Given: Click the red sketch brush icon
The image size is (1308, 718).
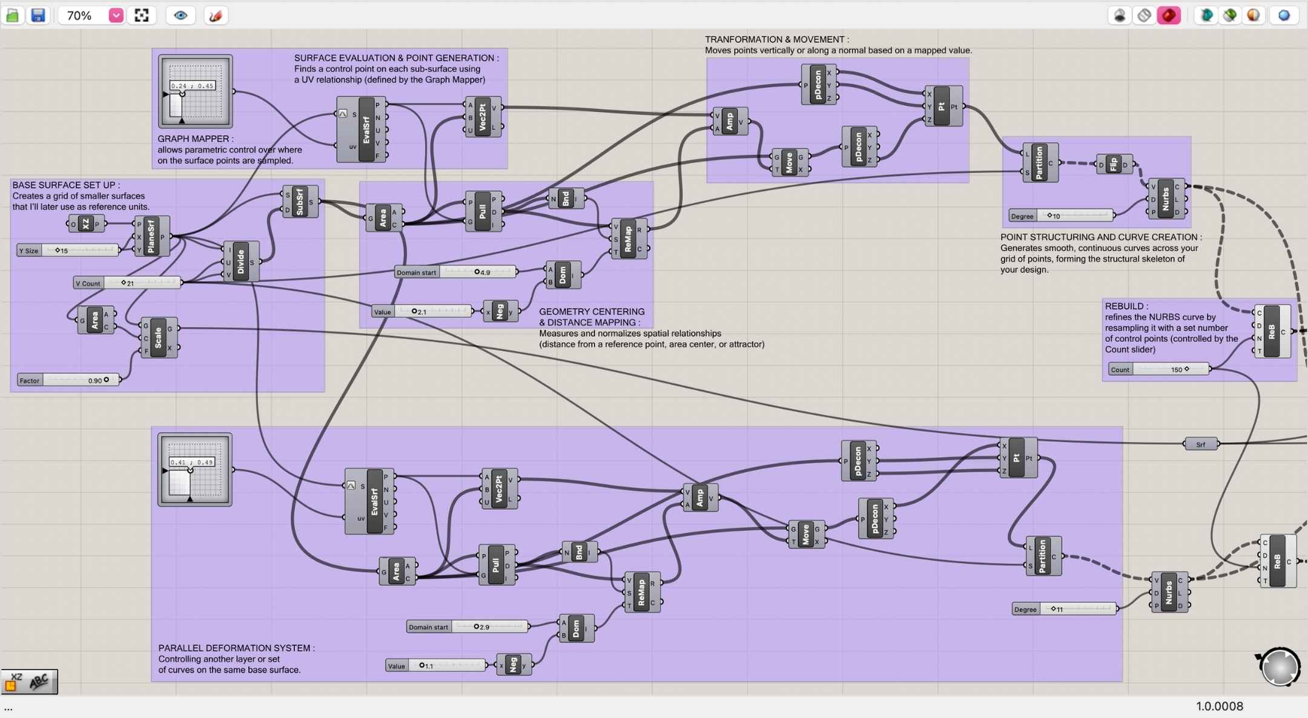Looking at the screenshot, I should point(216,15).
